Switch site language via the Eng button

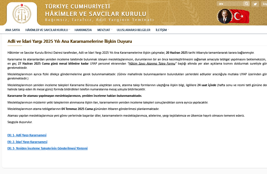point(264,4)
